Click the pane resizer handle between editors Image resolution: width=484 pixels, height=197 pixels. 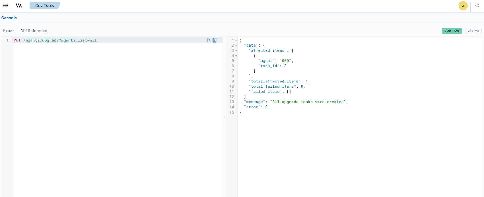(224, 118)
